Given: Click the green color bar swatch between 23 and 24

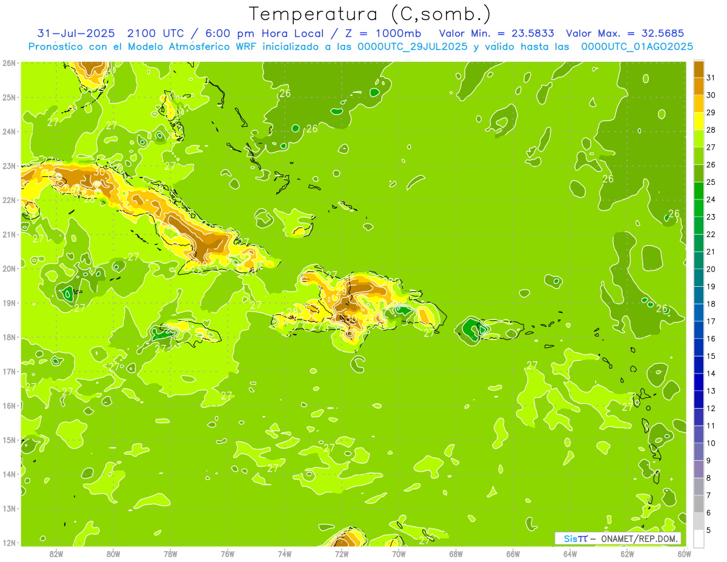Looking at the screenshot, I should click(x=699, y=208).
